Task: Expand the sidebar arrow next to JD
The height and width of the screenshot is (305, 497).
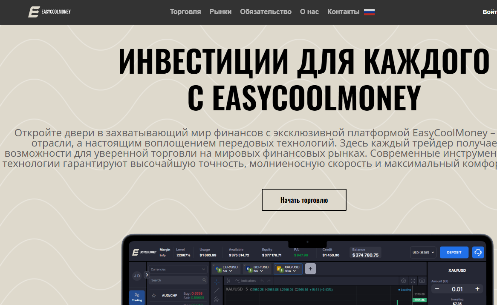Action: [147, 275]
